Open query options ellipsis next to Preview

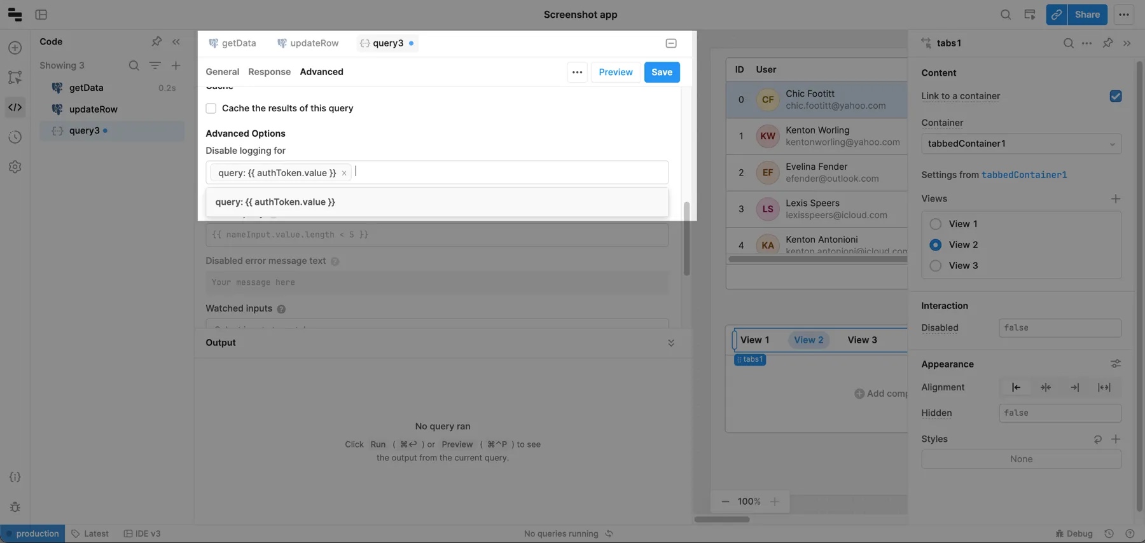[577, 72]
